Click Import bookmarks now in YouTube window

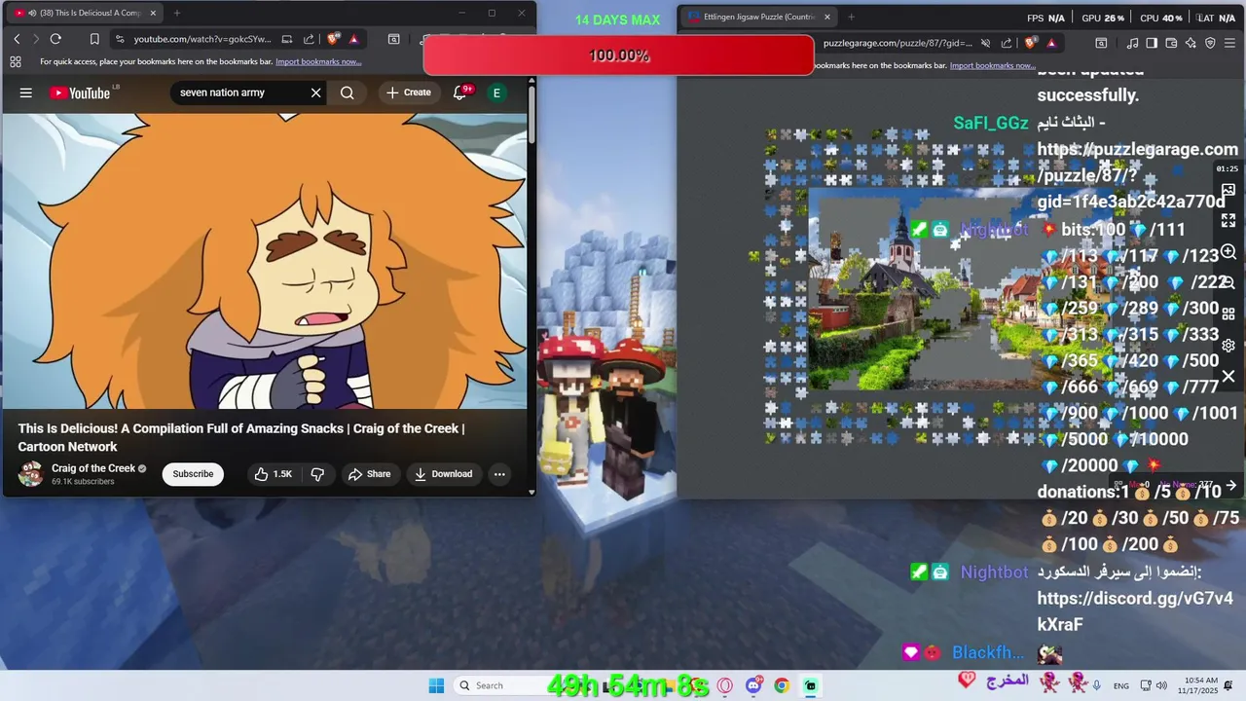tap(318, 61)
